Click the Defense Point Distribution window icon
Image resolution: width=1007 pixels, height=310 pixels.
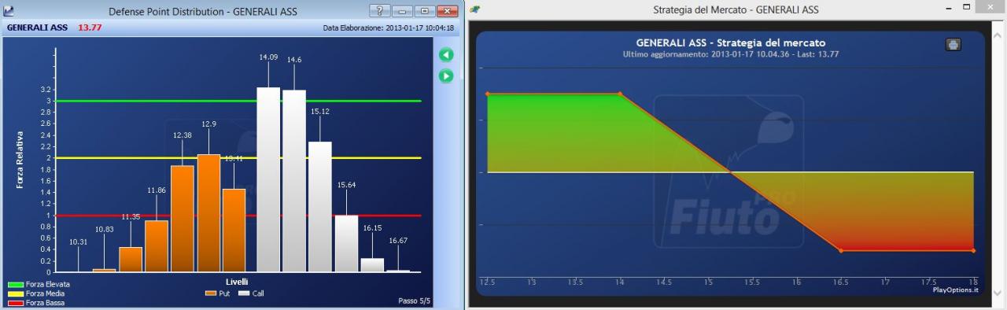(x=8, y=10)
